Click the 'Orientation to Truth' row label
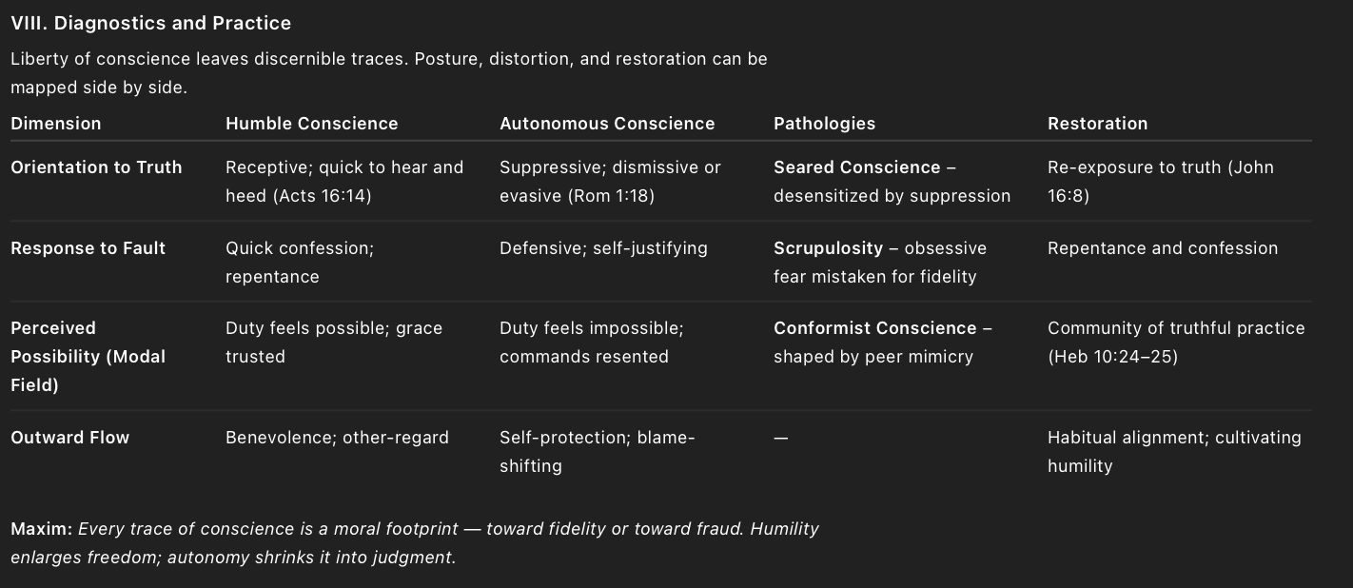This screenshot has width=1353, height=588. coord(96,167)
